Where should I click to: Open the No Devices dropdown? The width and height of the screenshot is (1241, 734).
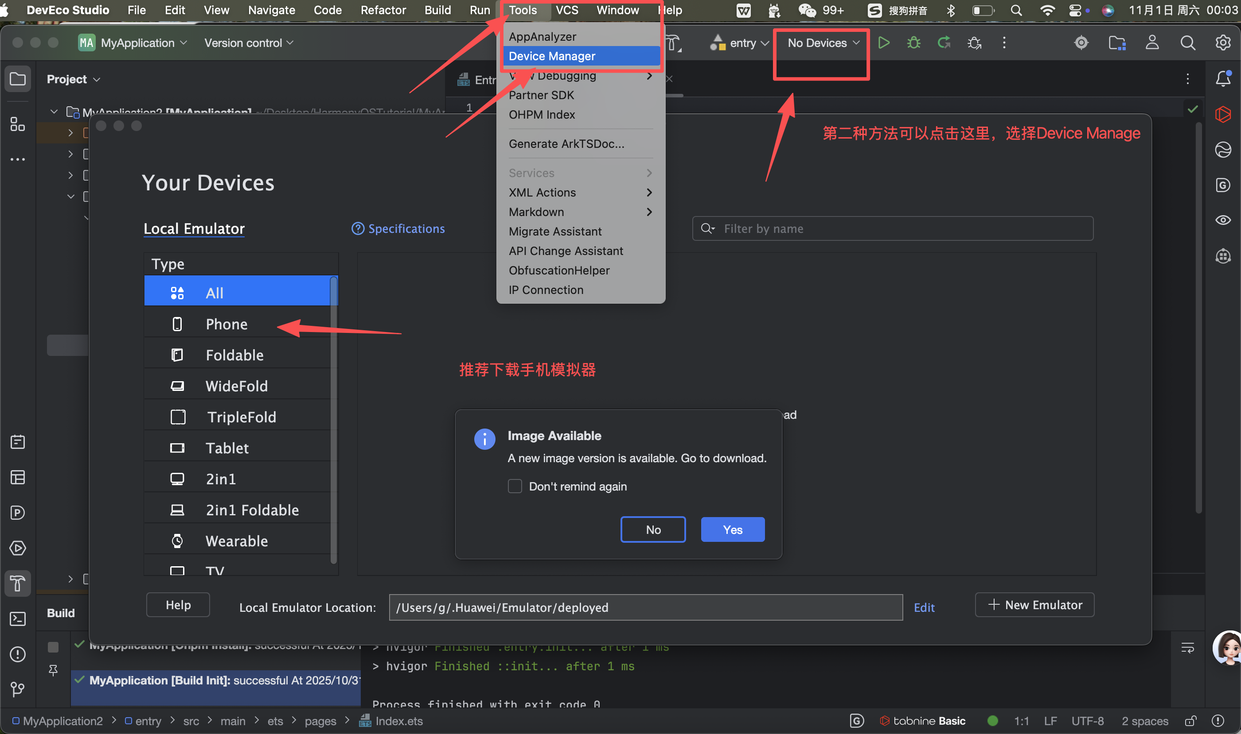tap(823, 43)
